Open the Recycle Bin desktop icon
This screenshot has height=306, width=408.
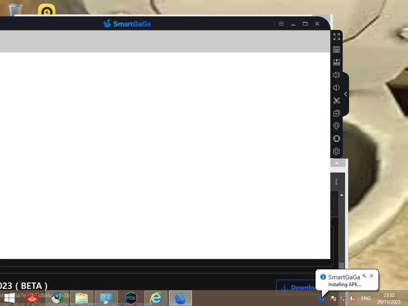(x=16, y=10)
